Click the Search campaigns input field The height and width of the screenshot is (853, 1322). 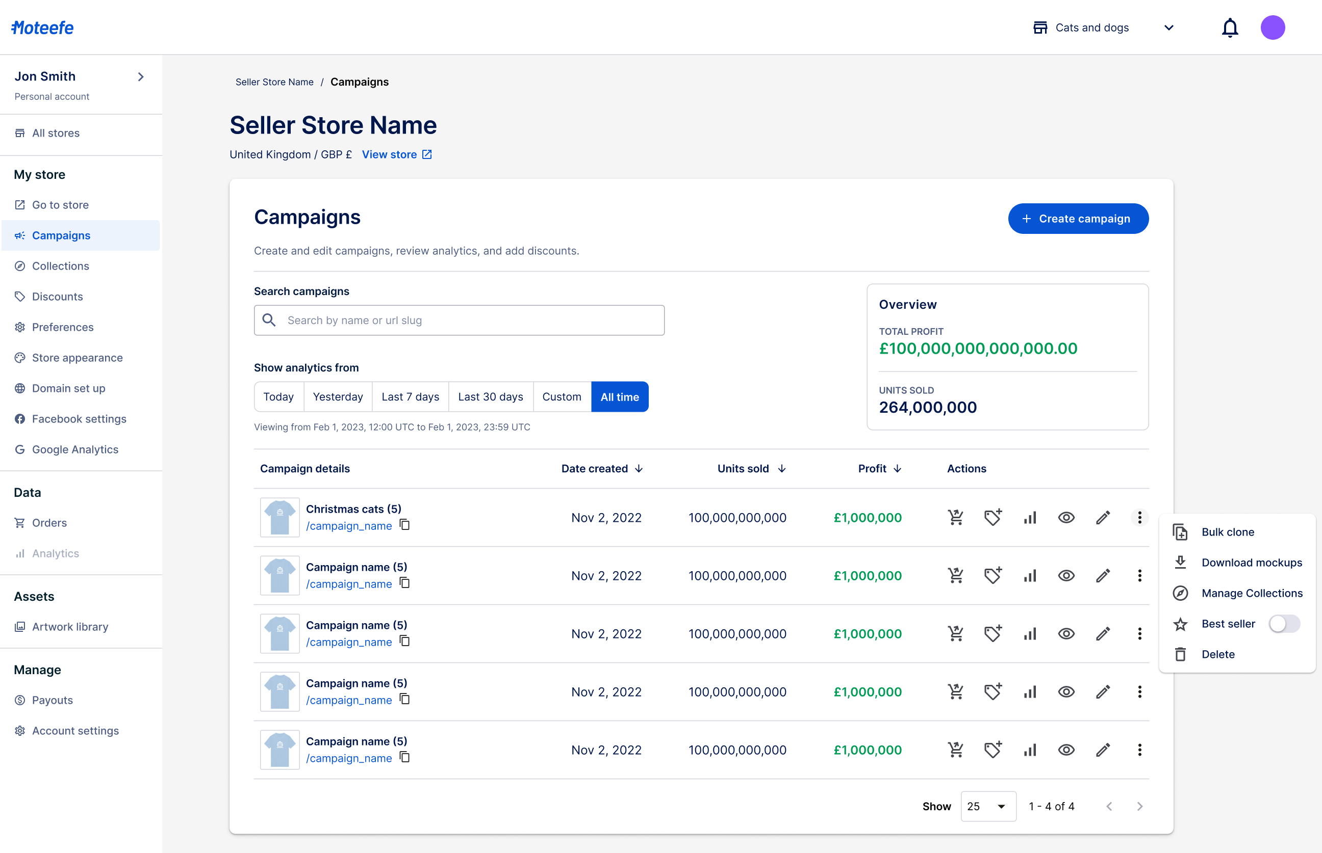[x=459, y=320]
